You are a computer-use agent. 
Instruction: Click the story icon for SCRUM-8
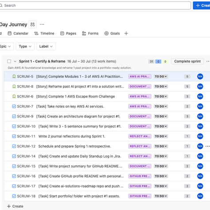14,86
